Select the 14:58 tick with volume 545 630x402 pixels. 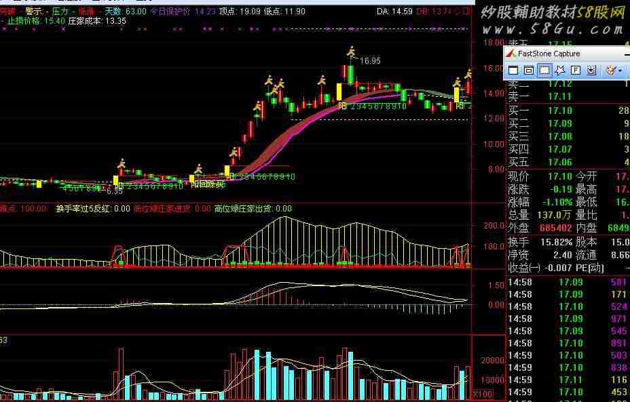(568, 331)
